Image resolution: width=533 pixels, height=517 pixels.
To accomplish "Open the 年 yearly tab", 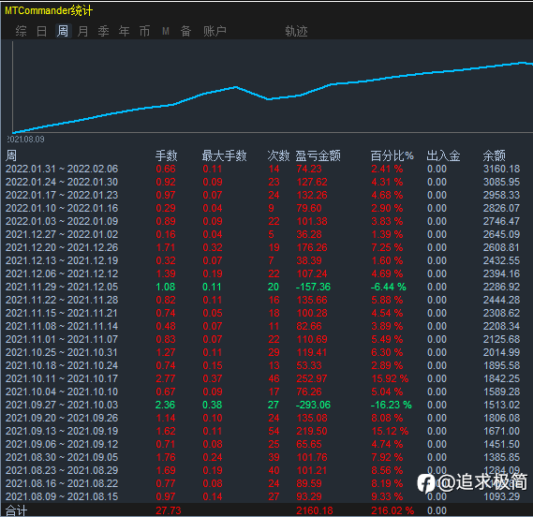I will (x=124, y=31).
